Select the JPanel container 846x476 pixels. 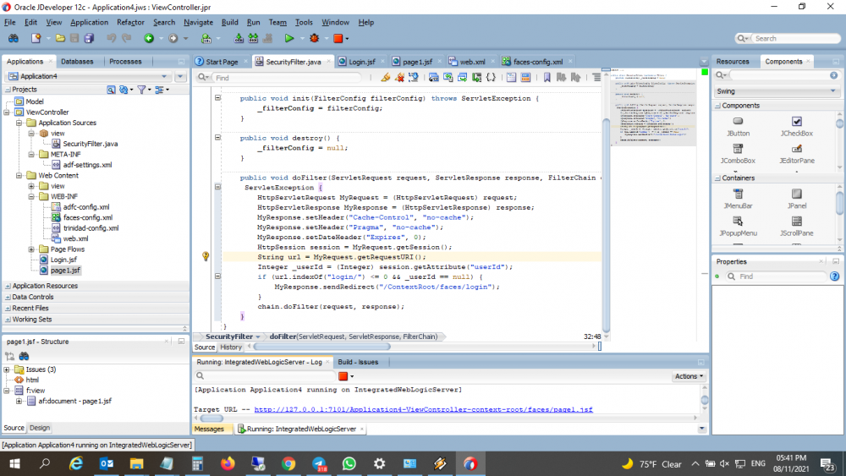[x=797, y=199]
